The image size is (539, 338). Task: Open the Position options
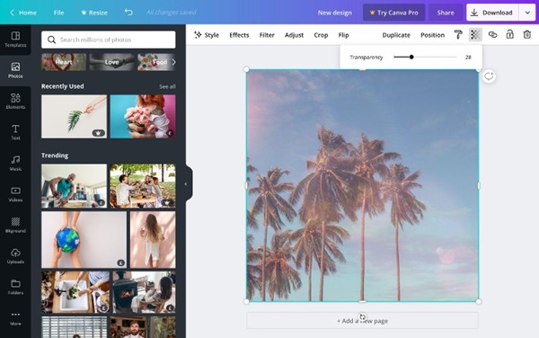[x=432, y=35]
